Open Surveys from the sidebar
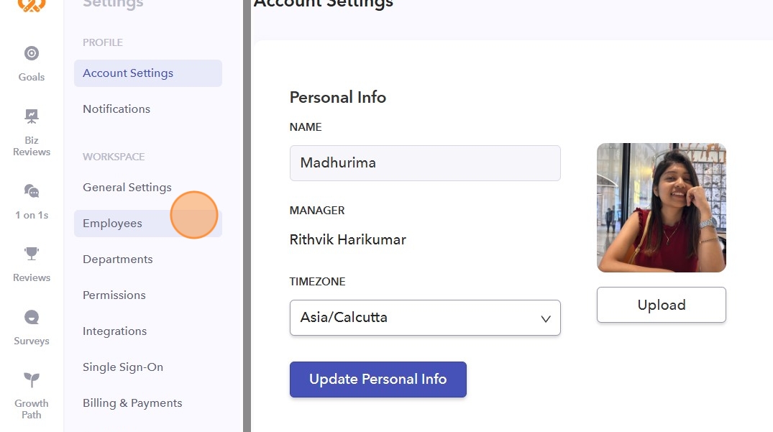The height and width of the screenshot is (432, 773). coord(32,318)
